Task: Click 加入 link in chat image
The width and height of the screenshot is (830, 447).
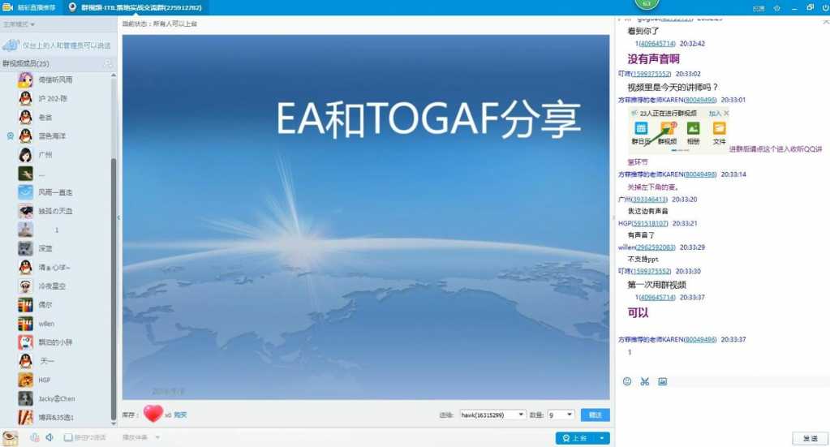Action: 715,114
